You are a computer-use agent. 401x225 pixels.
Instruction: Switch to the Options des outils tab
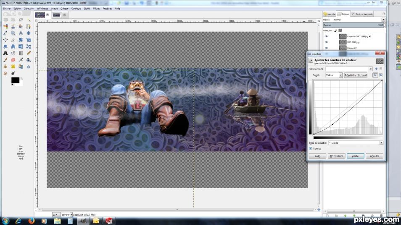tap(362, 14)
